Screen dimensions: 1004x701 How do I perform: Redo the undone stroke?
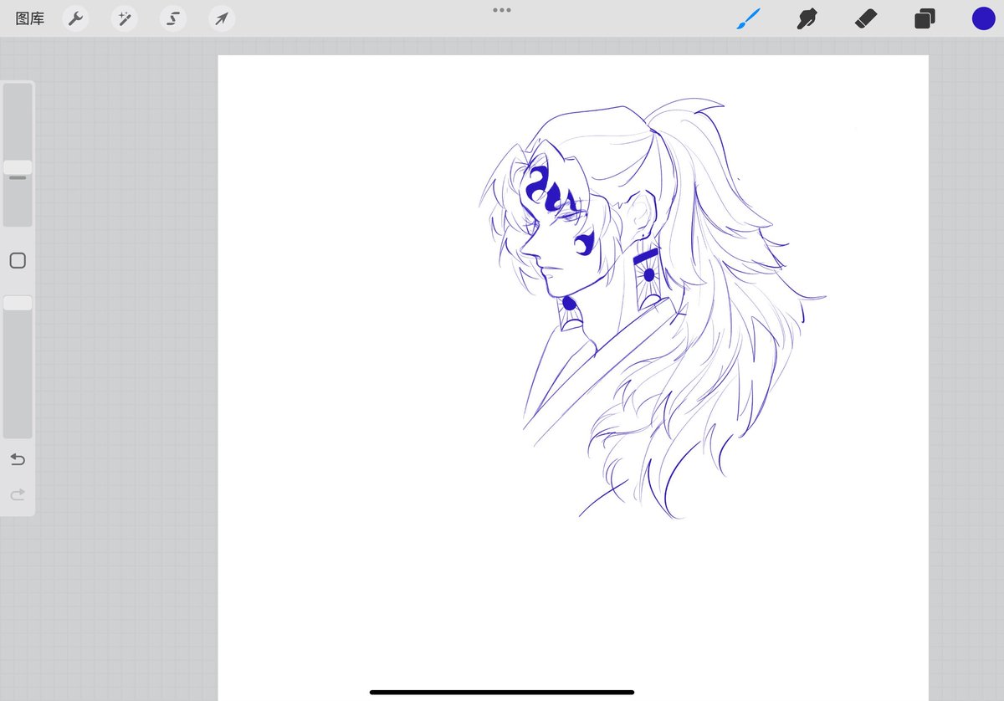click(x=18, y=494)
